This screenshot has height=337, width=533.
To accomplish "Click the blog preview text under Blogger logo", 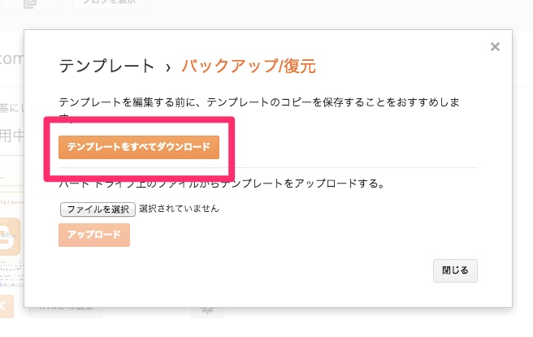I will pos(12,273).
